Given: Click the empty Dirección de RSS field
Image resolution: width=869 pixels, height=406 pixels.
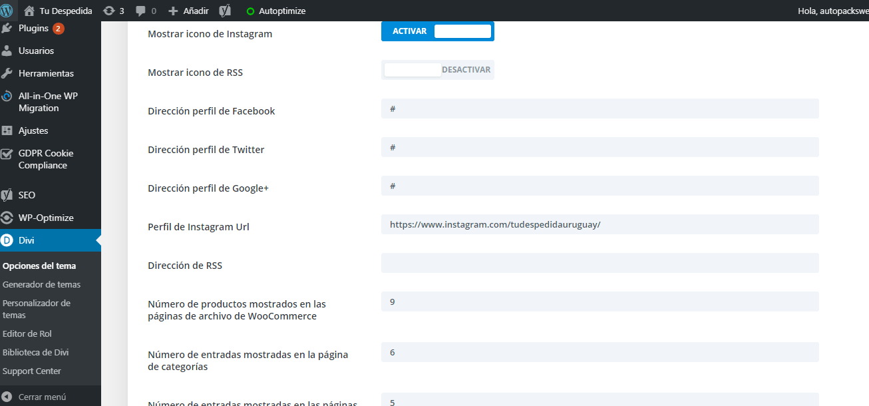Looking at the screenshot, I should coord(600,263).
